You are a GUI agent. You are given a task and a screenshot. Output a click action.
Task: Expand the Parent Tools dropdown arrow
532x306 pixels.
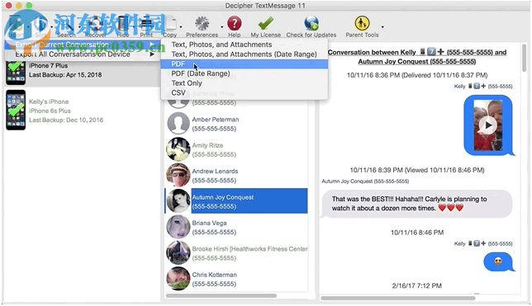click(382, 27)
